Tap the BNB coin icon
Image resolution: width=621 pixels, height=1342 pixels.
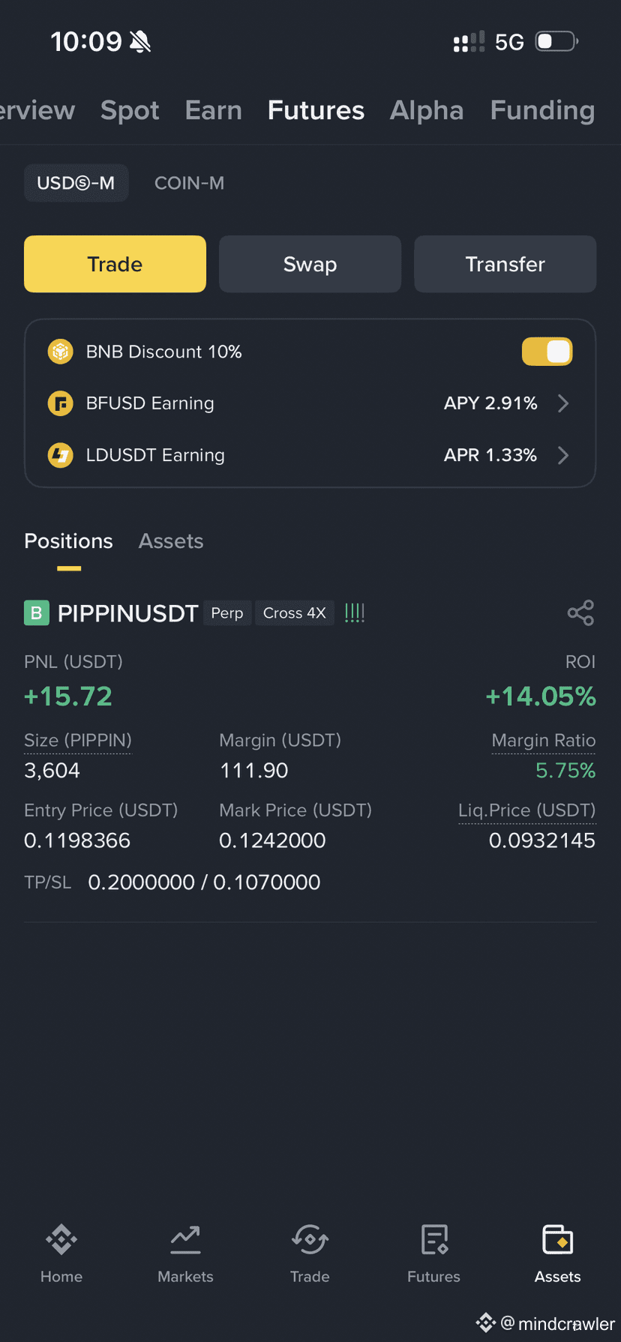click(61, 351)
